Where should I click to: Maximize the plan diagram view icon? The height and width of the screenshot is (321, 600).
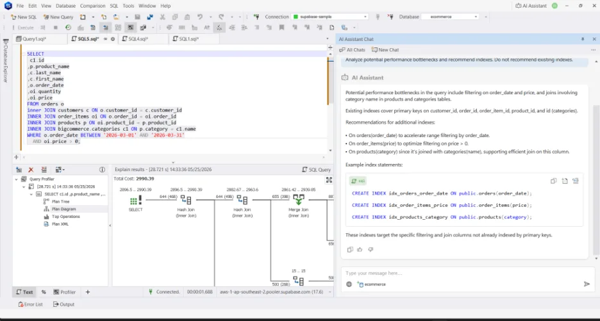(x=329, y=180)
